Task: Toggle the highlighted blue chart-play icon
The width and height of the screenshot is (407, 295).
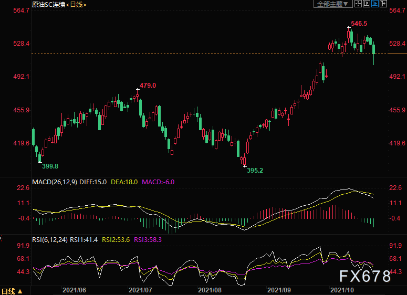Action: click(x=375, y=4)
